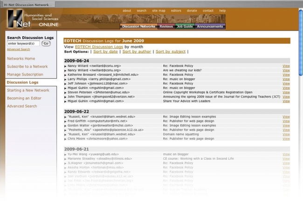This screenshot has height=201, width=303.
Task: View Gordon Walter's Image Editing lesson message
Action: (x=286, y=125)
